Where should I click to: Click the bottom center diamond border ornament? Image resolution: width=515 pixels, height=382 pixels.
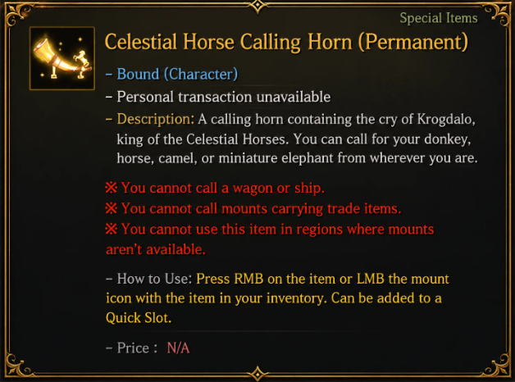[x=257, y=374]
